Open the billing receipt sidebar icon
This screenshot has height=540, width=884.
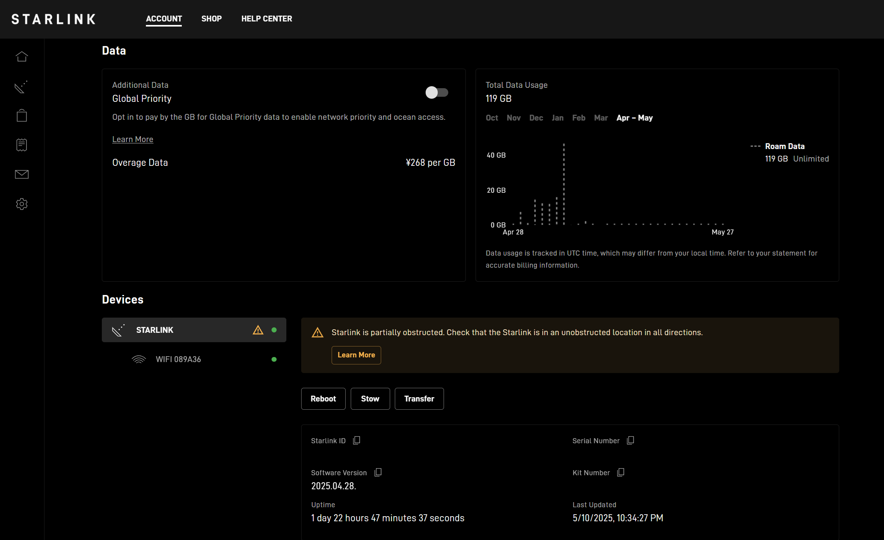(x=22, y=145)
